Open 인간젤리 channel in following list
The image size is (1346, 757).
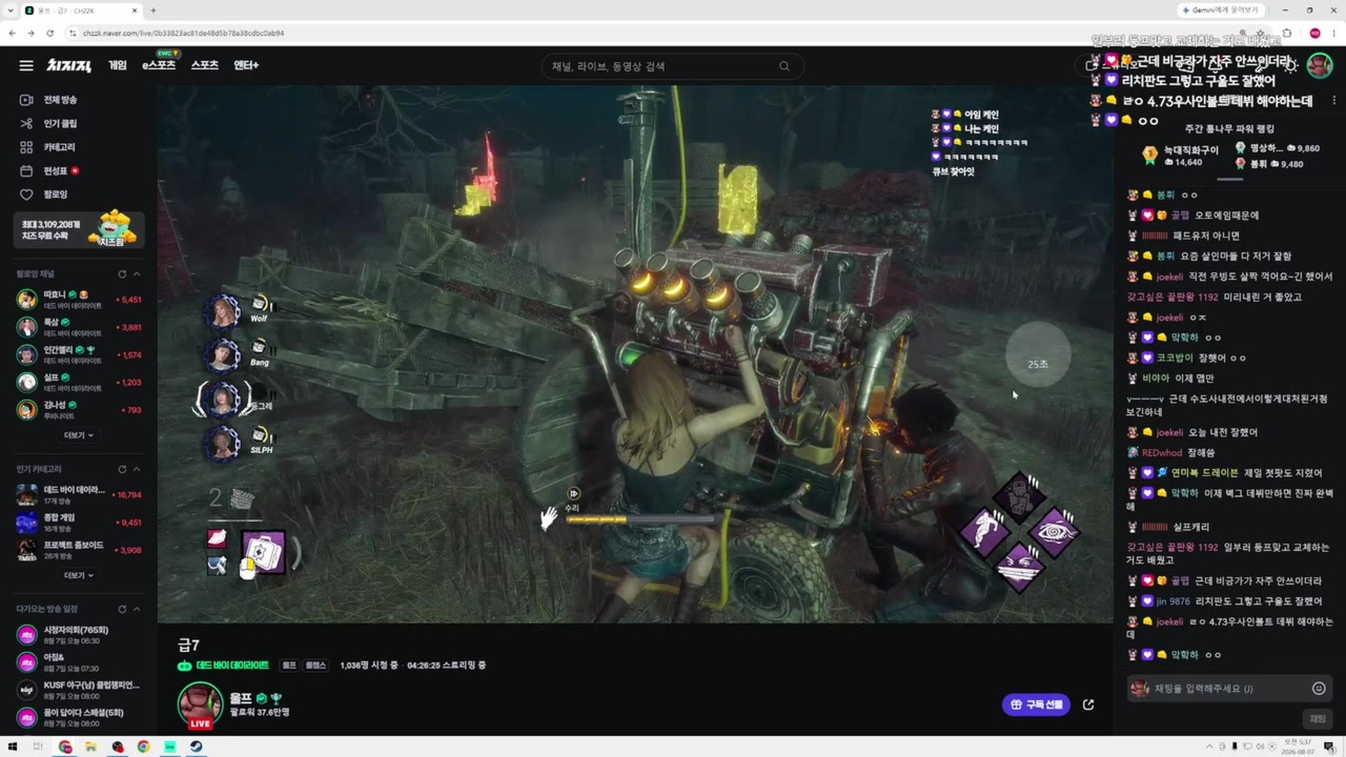79,355
